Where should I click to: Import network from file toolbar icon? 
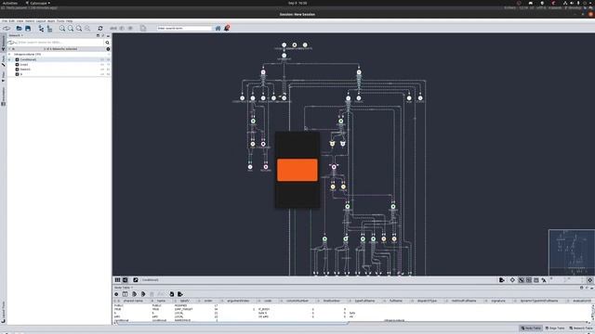(x=41, y=29)
